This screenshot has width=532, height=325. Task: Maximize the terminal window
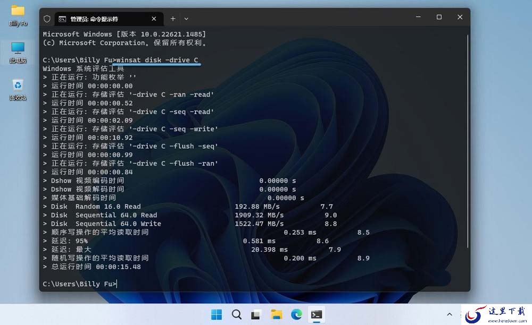[x=439, y=17]
